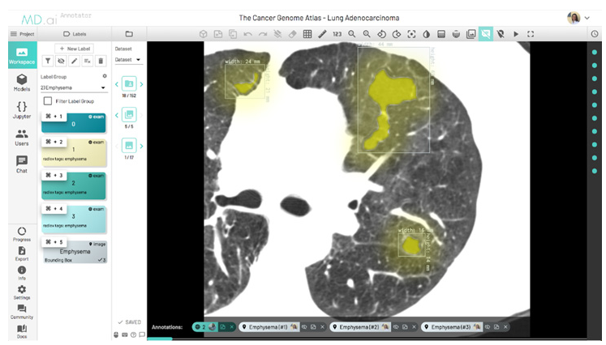Open the user avatar account menu
This screenshot has height=345, width=606.
click(x=578, y=18)
